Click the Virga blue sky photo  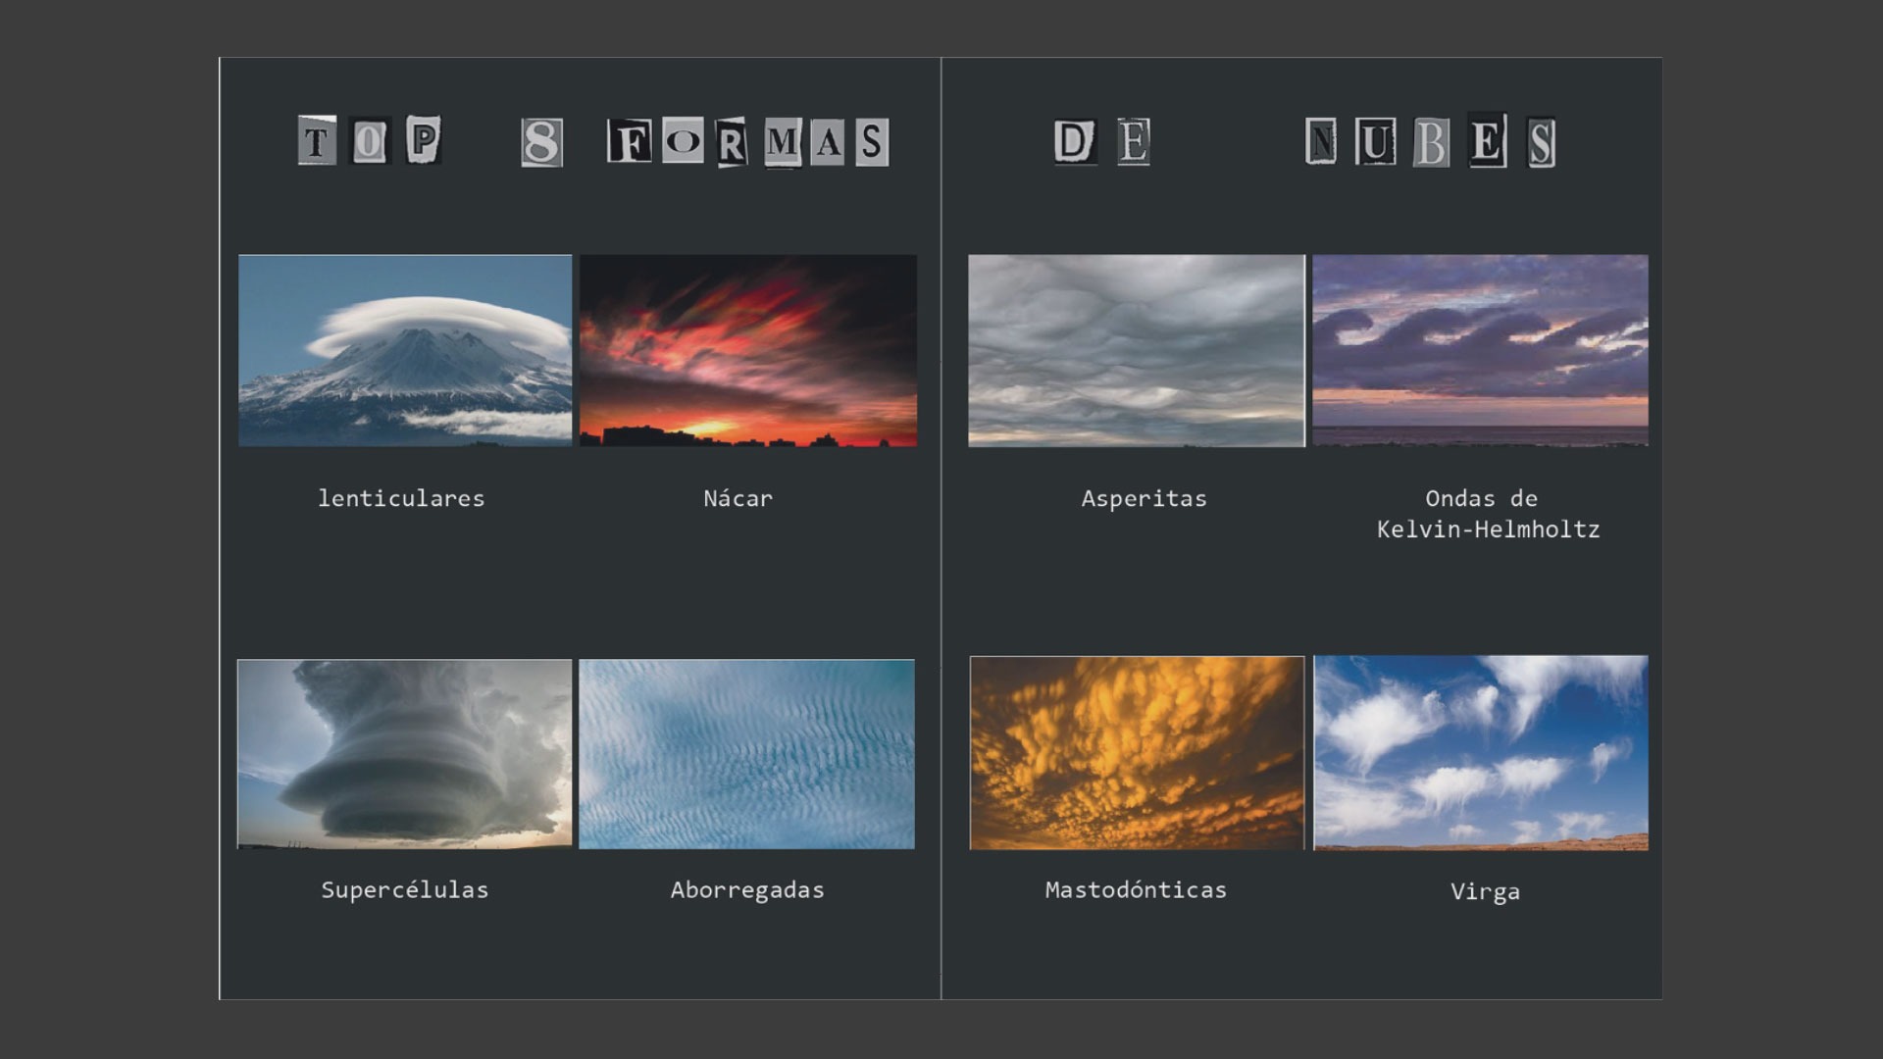1480,753
